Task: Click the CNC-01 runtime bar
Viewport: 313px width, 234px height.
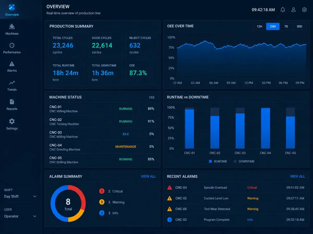Action: pos(190,129)
